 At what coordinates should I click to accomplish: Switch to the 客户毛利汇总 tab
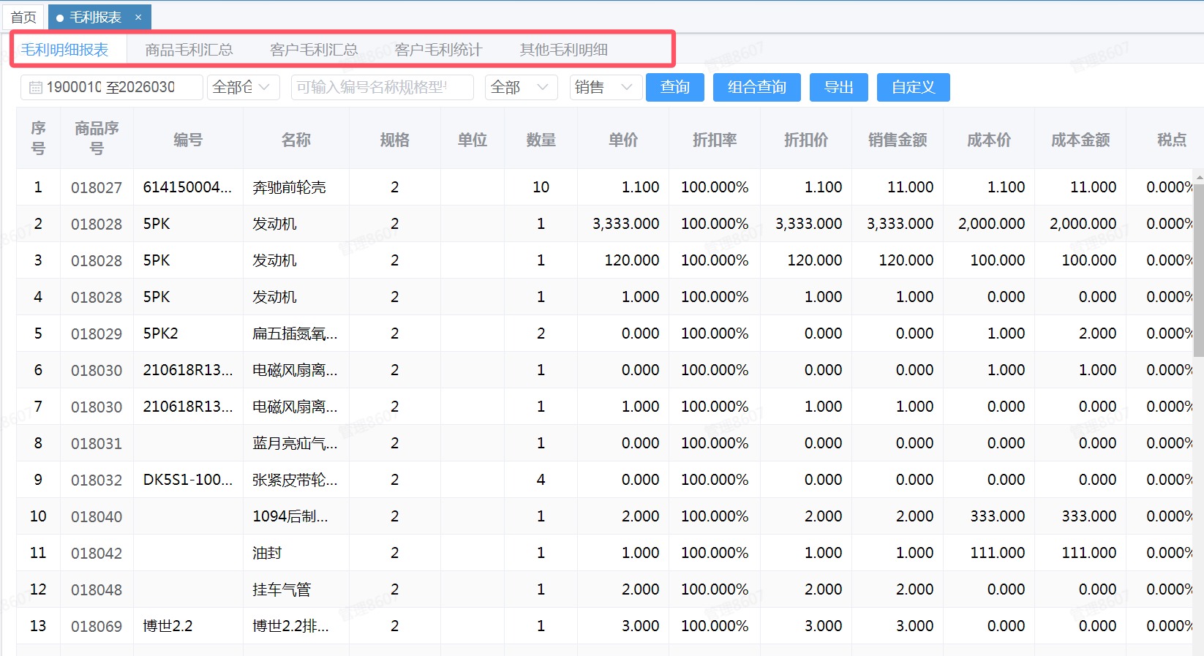(314, 50)
